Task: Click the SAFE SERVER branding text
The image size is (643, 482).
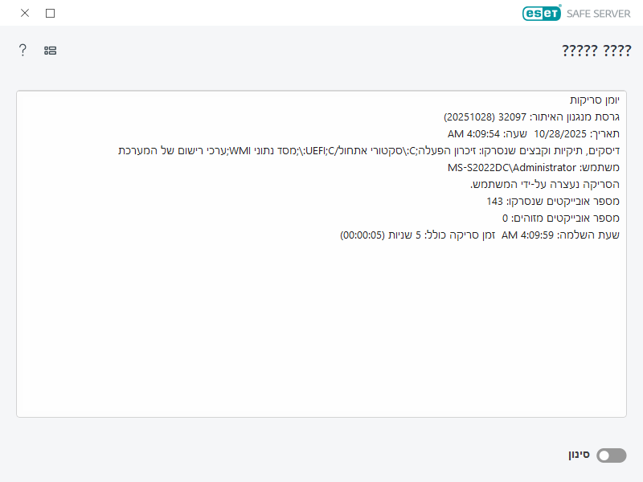Action: click(x=598, y=14)
